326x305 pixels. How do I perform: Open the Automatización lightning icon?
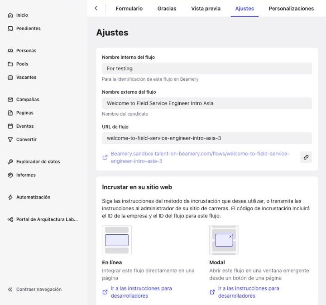(x=10, y=197)
